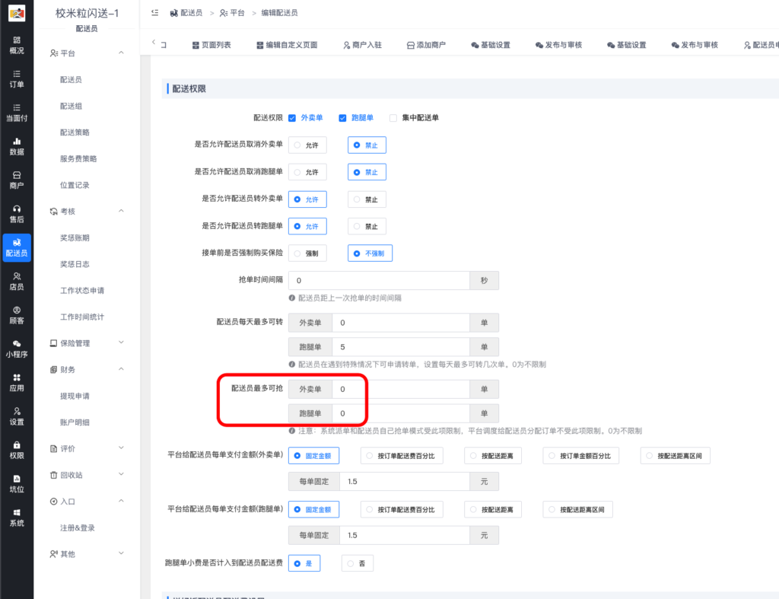Select 按配送距离 payment mode for 外卖单
Screen dimensions: 779x599
coord(493,455)
